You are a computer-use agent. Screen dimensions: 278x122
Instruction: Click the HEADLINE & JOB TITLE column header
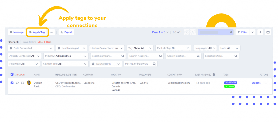(66, 75)
